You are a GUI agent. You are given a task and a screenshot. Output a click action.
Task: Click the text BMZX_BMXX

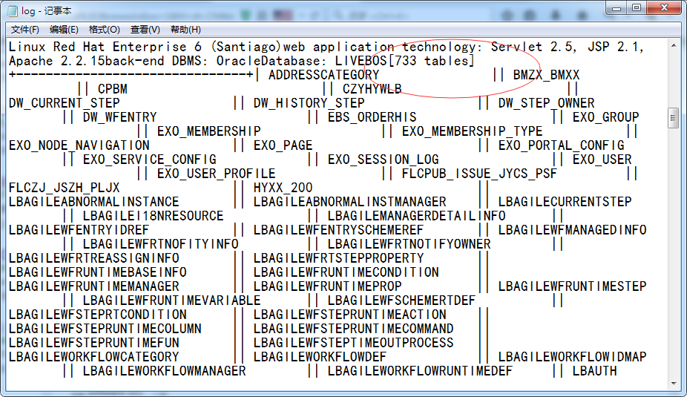pos(546,75)
